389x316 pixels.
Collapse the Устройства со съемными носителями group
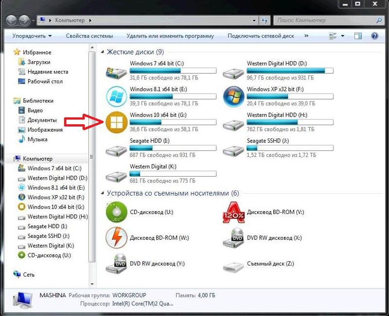pyautogui.click(x=103, y=193)
